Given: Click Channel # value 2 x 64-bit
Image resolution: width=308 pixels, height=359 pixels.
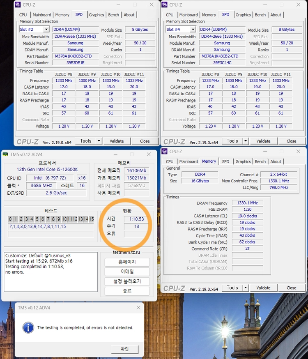Looking at the screenshot, I should click(279, 174).
